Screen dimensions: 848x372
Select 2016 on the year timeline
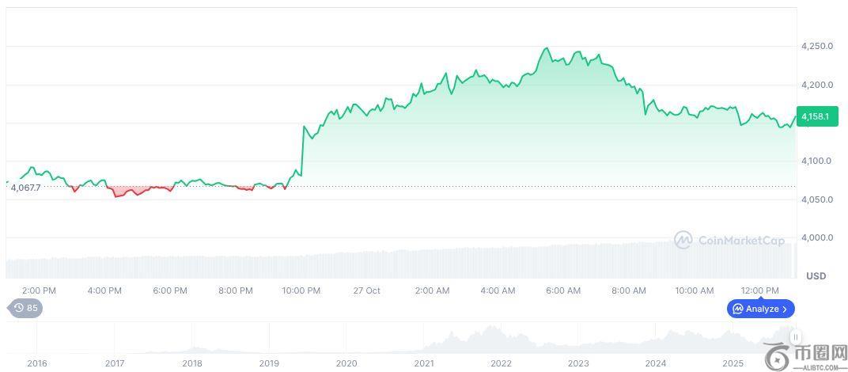coord(36,363)
